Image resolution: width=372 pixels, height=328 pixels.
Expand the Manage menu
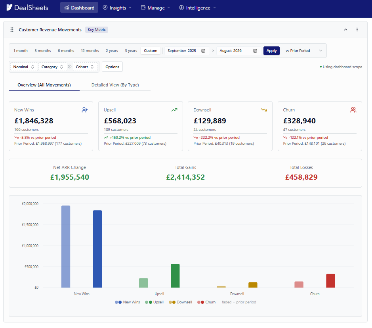(x=156, y=8)
